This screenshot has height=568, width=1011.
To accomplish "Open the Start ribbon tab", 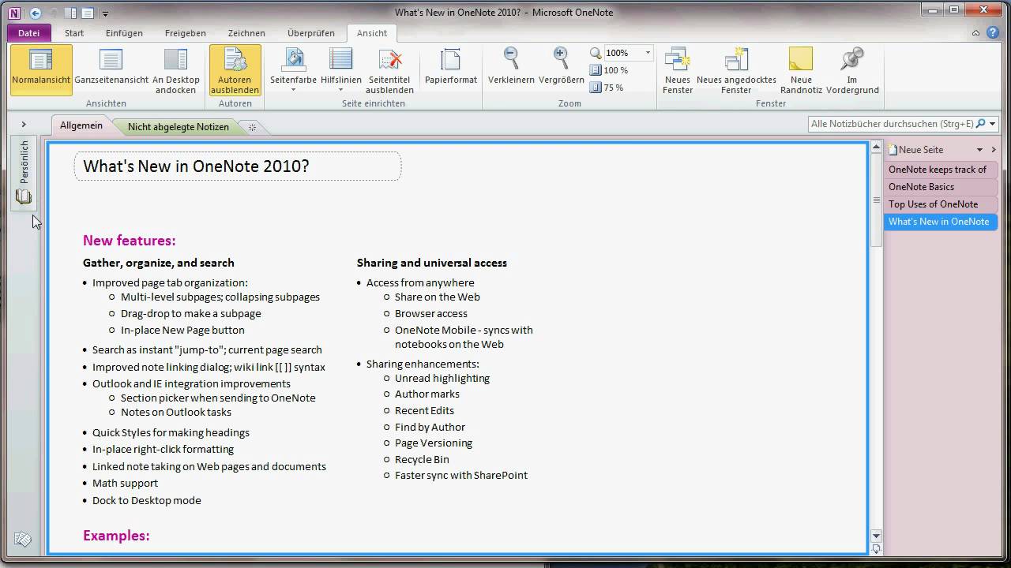I will (74, 33).
